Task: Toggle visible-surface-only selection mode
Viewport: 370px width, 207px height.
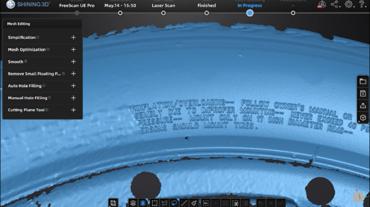Action: click(143, 203)
